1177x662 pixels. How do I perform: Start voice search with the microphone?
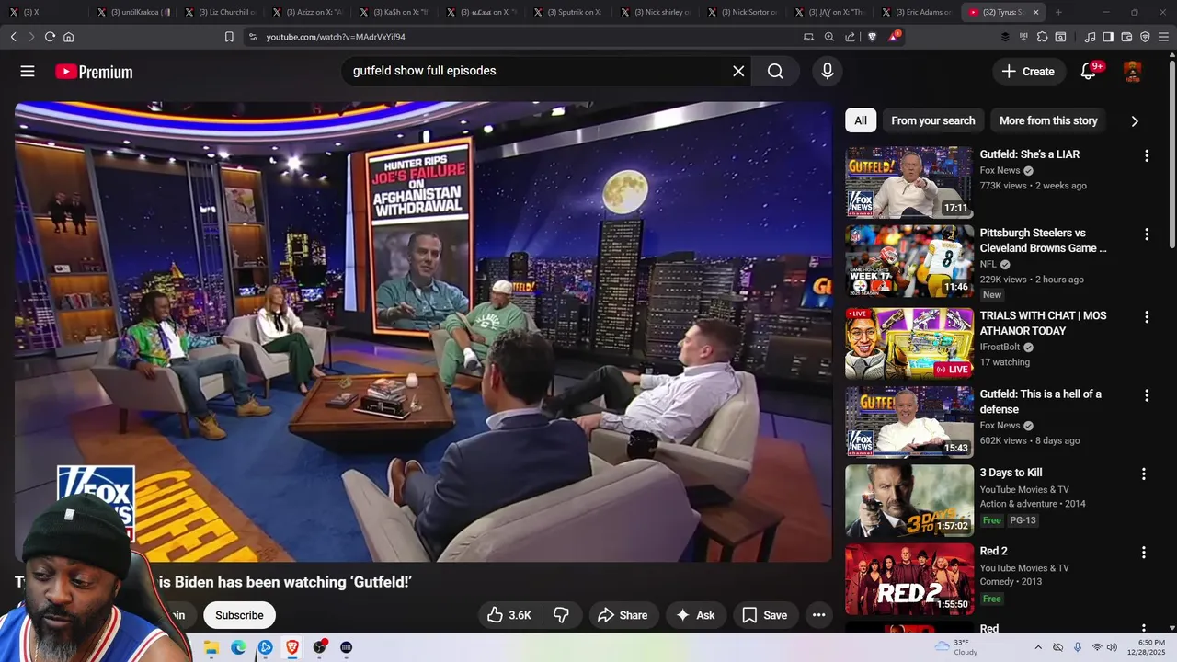tap(828, 71)
